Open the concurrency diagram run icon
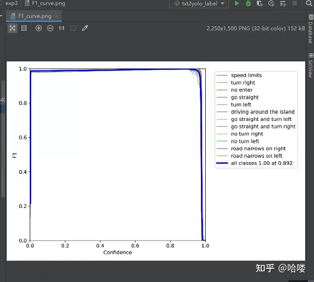 point(283,3)
